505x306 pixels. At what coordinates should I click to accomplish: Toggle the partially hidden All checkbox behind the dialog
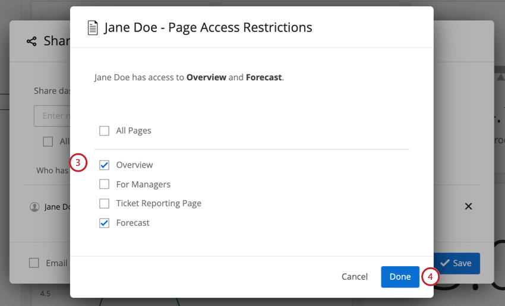click(x=48, y=141)
